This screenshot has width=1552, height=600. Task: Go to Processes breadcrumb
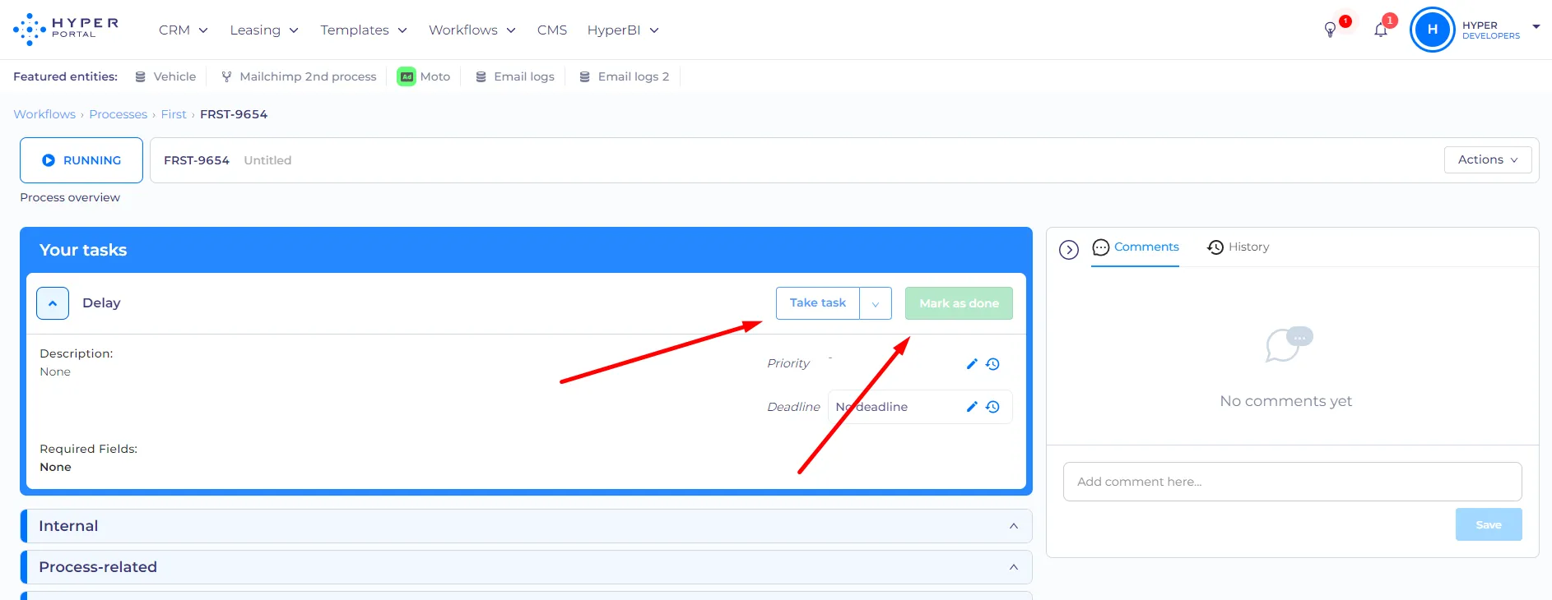point(118,114)
